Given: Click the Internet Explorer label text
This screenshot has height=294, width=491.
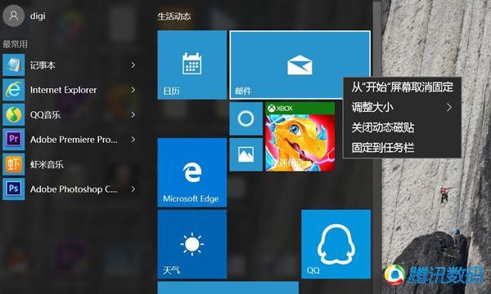Looking at the screenshot, I should point(64,90).
